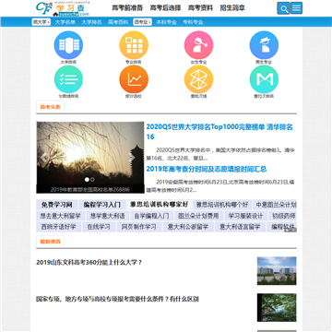Screen dimensions: 332x332
Task: Open 大学排名 in the blue bar
Action: [91, 22]
